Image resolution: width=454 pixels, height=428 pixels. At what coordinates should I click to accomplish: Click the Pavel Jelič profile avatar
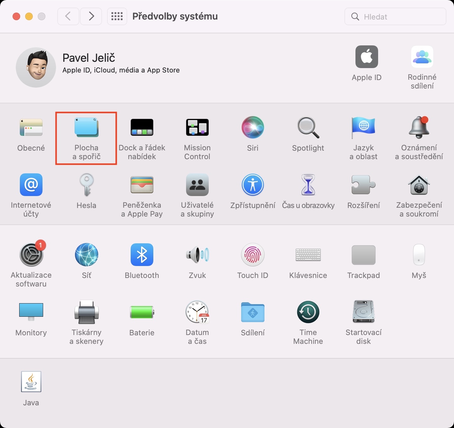pyautogui.click(x=36, y=67)
